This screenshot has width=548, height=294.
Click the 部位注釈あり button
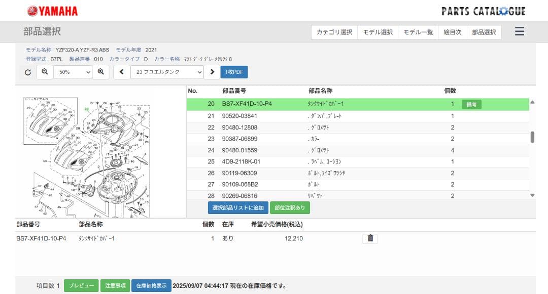click(x=290, y=207)
